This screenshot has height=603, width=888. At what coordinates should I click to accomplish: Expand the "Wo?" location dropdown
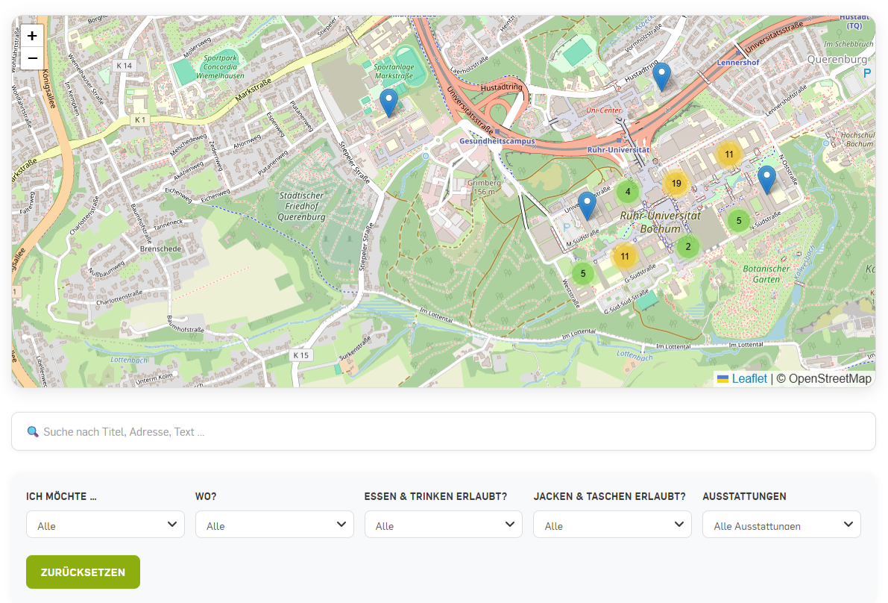(274, 525)
